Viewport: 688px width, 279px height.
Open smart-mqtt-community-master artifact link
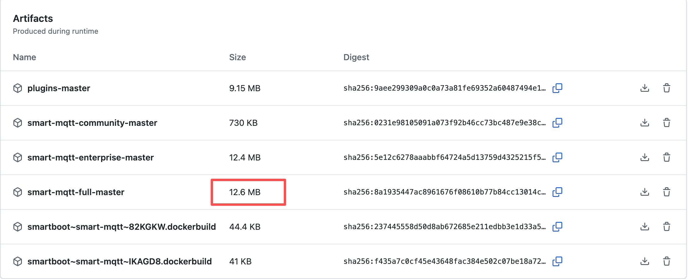[92, 123]
